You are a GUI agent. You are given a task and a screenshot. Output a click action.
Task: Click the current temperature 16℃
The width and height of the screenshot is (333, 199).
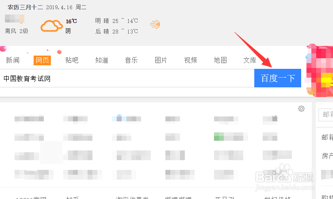tap(71, 21)
